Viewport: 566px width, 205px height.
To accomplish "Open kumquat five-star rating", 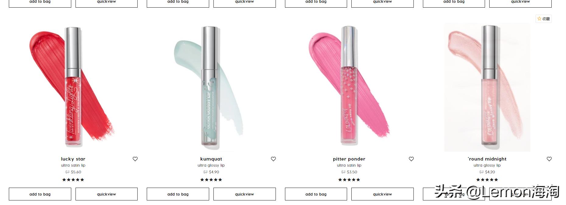I will tap(211, 180).
